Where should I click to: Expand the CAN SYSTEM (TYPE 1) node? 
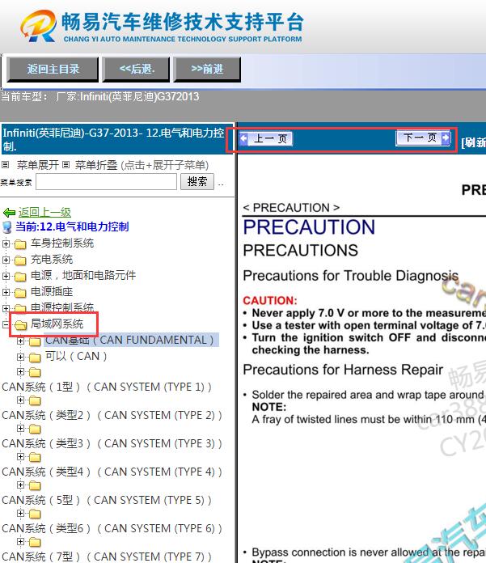(20, 371)
